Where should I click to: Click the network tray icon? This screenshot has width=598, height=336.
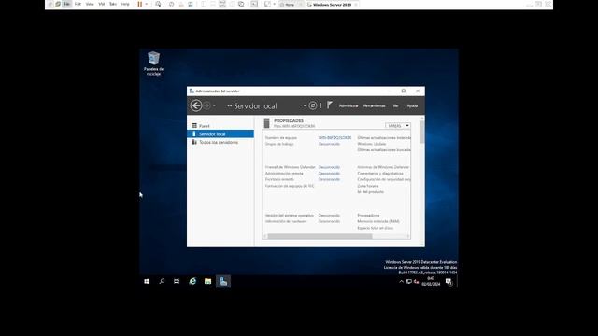[409, 282]
